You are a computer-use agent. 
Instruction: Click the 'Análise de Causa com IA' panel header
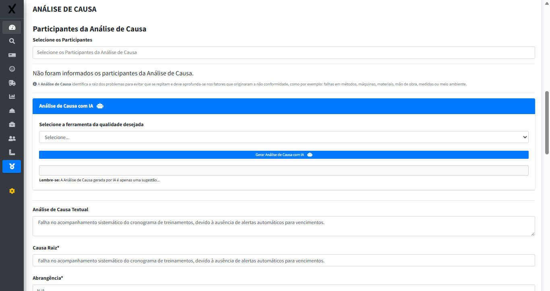point(283,106)
